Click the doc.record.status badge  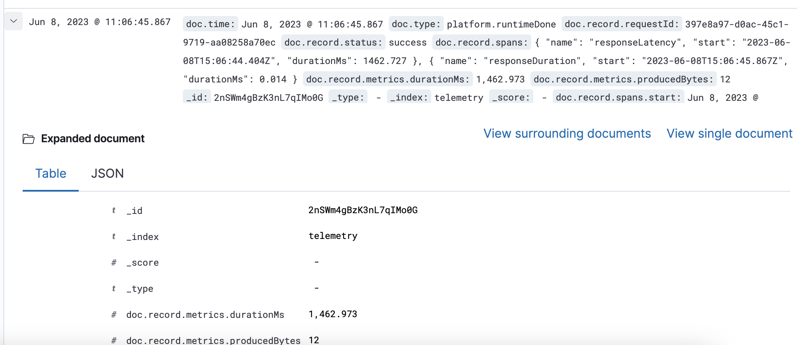click(x=334, y=42)
